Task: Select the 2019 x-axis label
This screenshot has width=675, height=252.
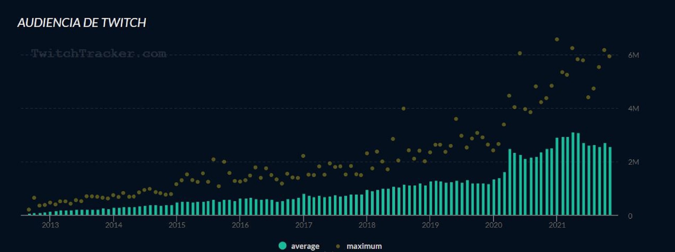Action: 430,225
